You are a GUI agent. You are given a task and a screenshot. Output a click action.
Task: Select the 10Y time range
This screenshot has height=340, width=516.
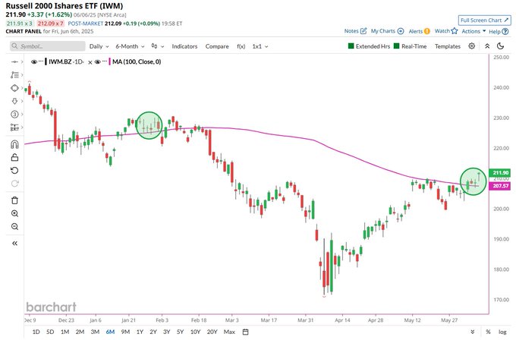point(196,332)
